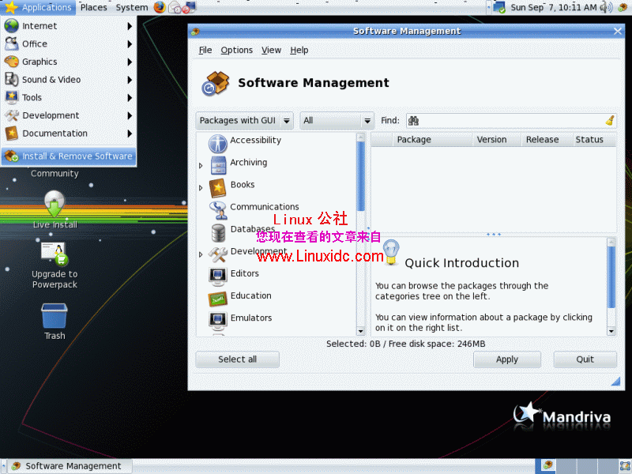
Task: Open the Options menu
Action: (x=236, y=50)
